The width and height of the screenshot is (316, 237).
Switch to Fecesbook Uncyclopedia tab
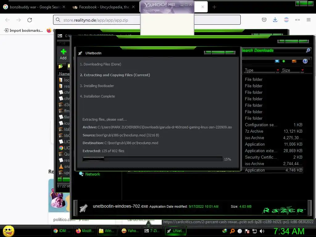(x=104, y=7)
